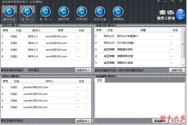Image resolution: width=188 pixels, height=125 pixels.
Task: Select recipient wxuefu1@126.com
Action: click(44, 94)
